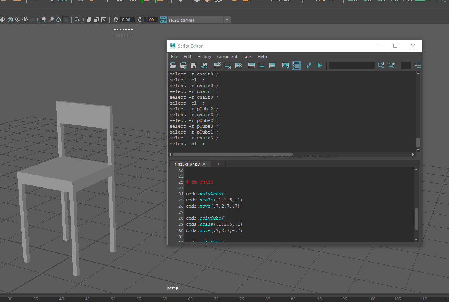
Task: Click frame 100 on the time slider
Action: (x=372, y=299)
